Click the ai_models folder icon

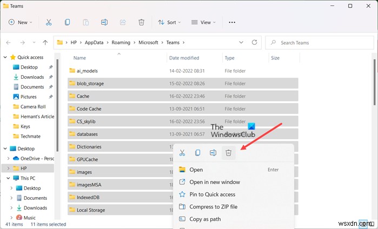click(72, 71)
